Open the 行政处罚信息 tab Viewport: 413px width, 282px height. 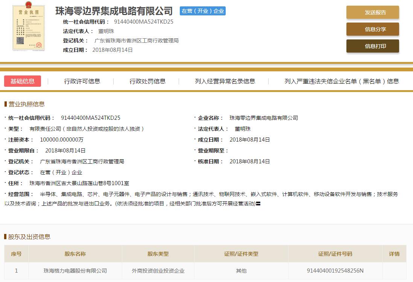[147, 81]
